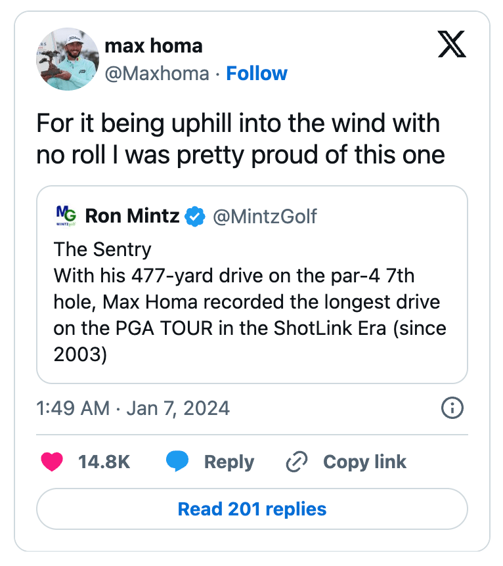Open the @Maxhoma handle link
The width and height of the screenshot is (503, 566).
(x=156, y=73)
